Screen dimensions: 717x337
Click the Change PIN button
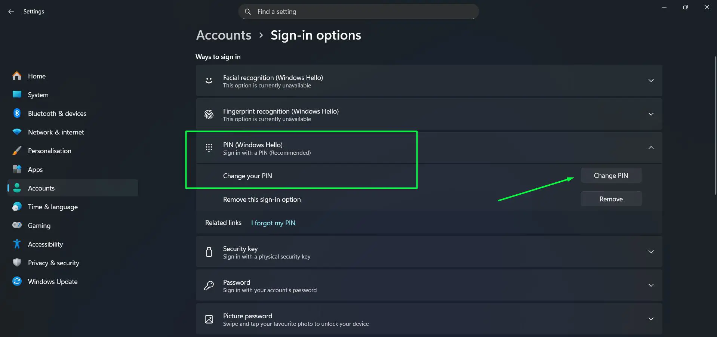click(x=611, y=175)
